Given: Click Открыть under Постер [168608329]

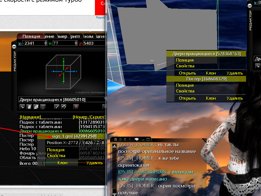Looking at the screenshot, I should [x=187, y=98].
